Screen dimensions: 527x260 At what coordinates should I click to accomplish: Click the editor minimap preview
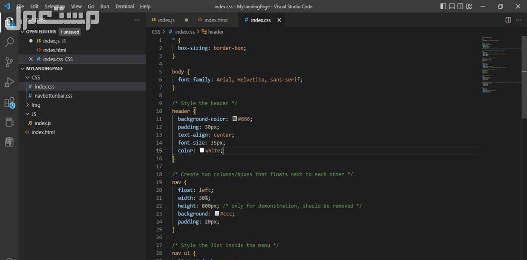[x=501, y=64]
